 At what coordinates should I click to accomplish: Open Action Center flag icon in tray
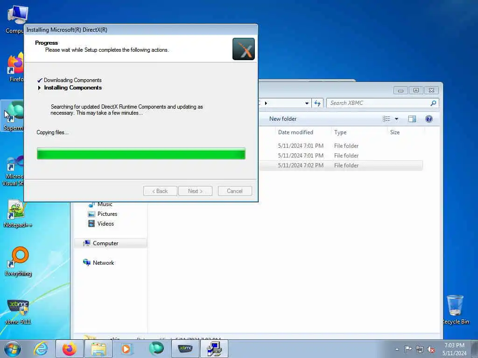408,349
